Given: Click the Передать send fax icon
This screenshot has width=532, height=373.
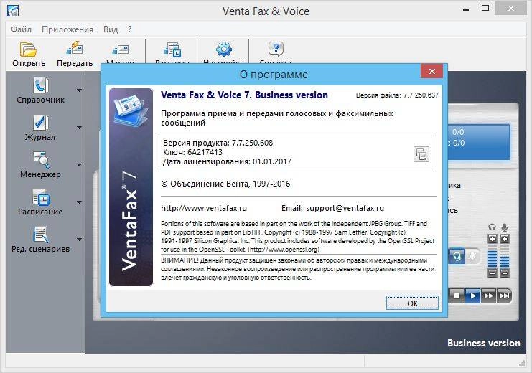Looking at the screenshot, I should (x=75, y=49).
